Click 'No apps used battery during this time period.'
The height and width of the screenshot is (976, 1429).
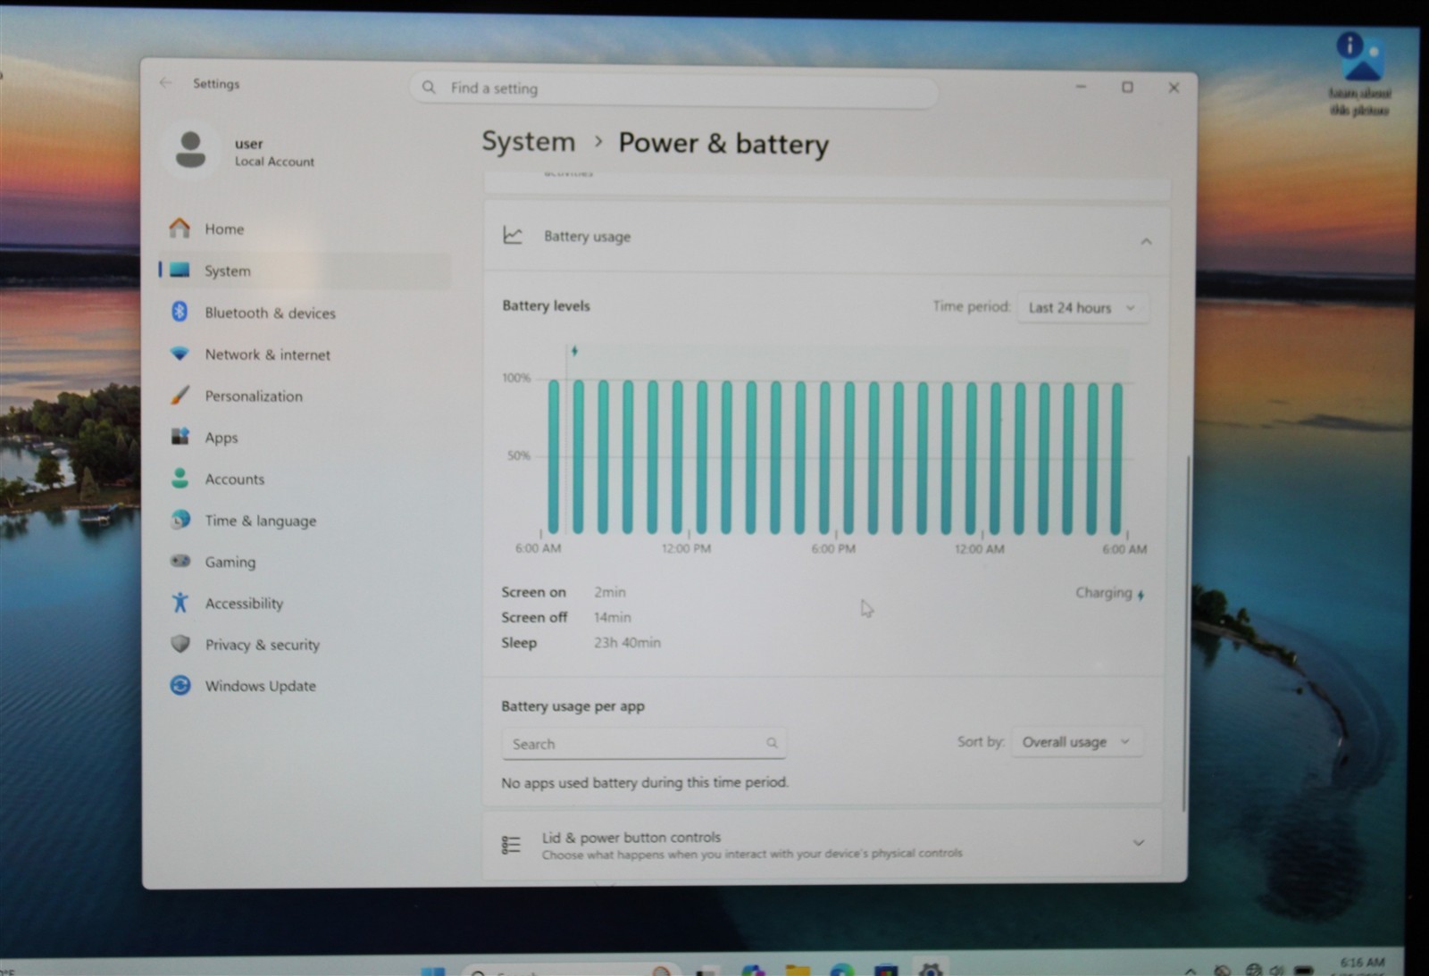click(x=645, y=782)
